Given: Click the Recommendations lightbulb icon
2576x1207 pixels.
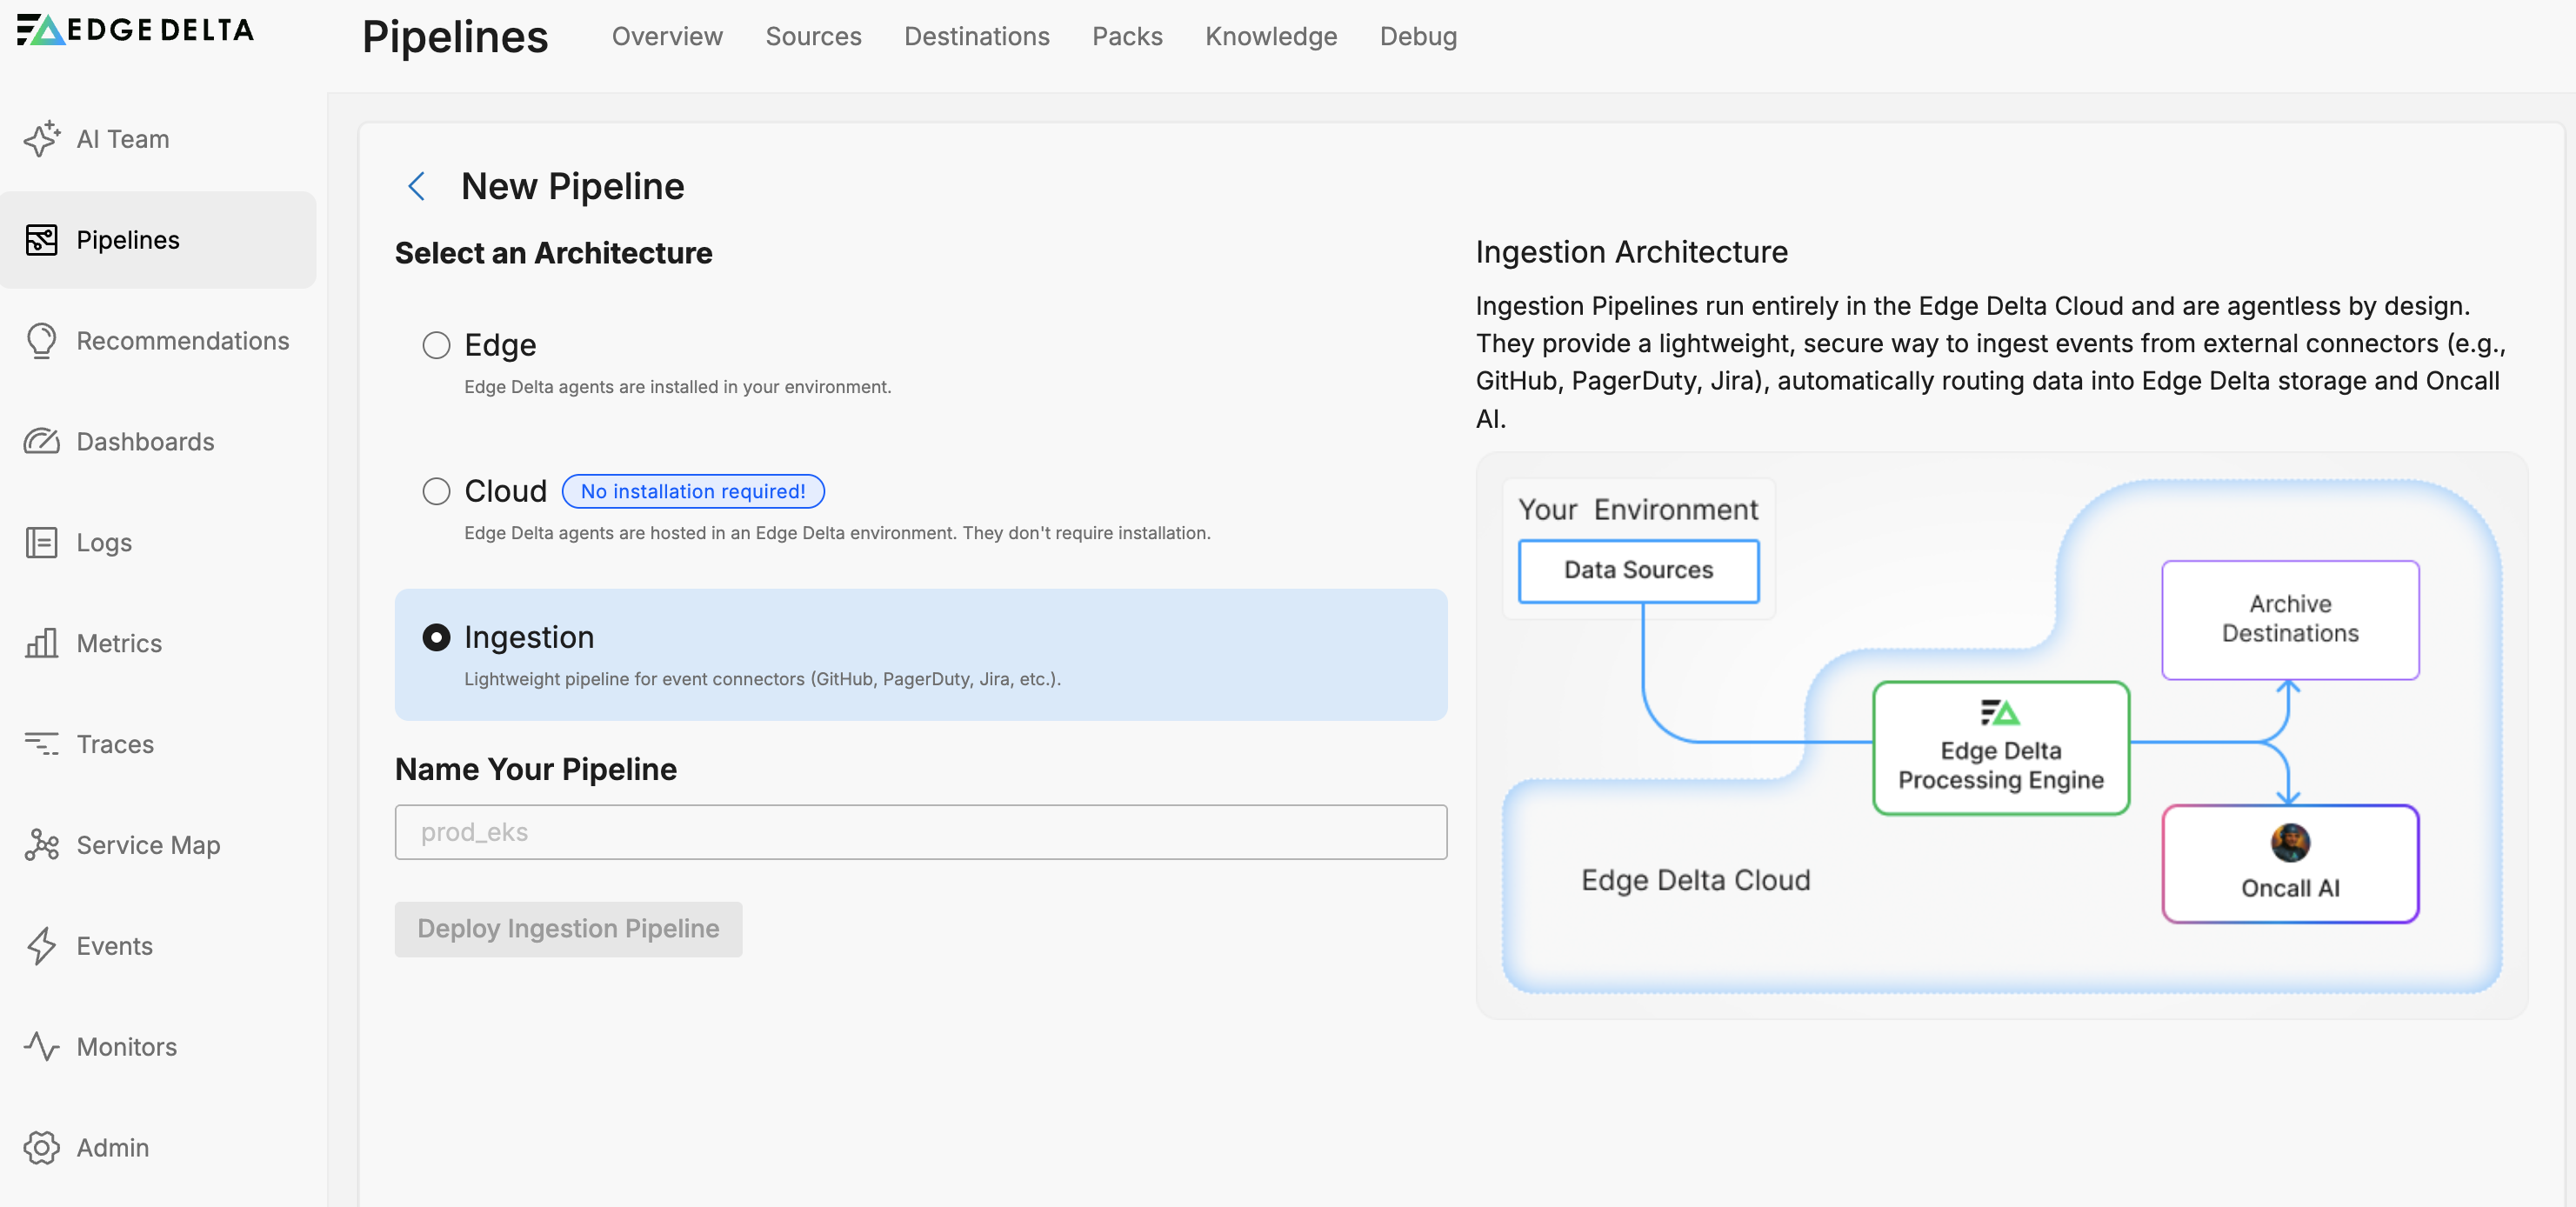Looking at the screenshot, I should point(41,340).
